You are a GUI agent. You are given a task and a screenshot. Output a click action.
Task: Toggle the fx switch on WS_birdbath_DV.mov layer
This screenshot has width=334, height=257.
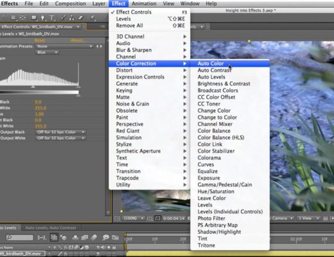[66, 254]
